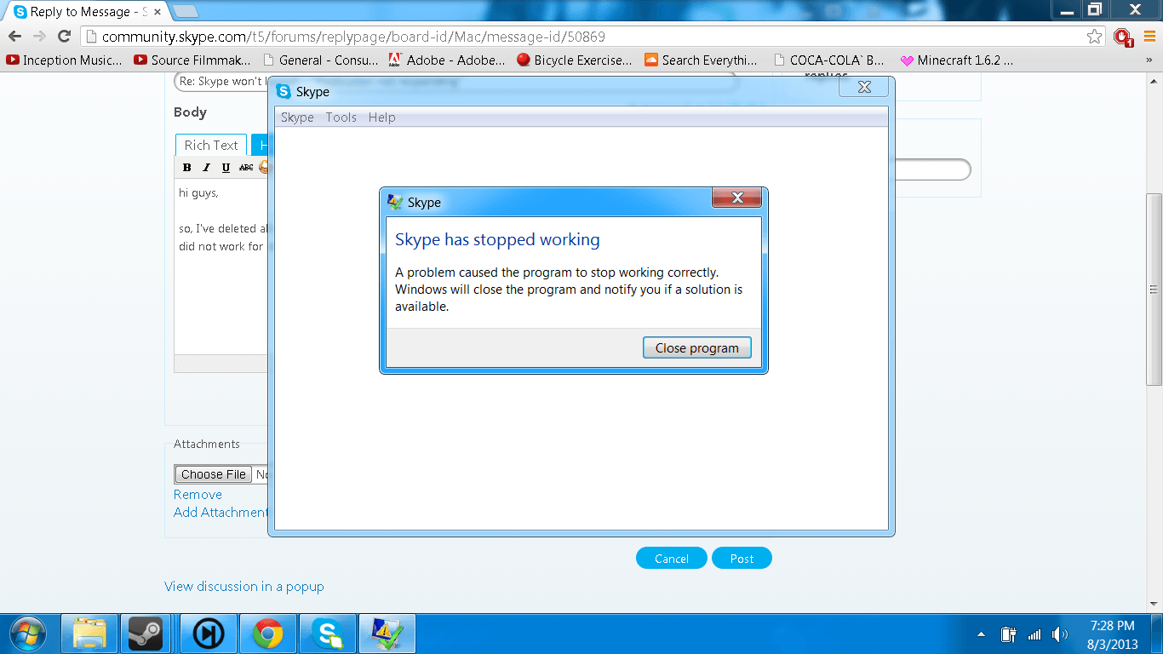1163x654 pixels.
Task: Click the volume speaker tray icon
Action: click(x=1059, y=634)
